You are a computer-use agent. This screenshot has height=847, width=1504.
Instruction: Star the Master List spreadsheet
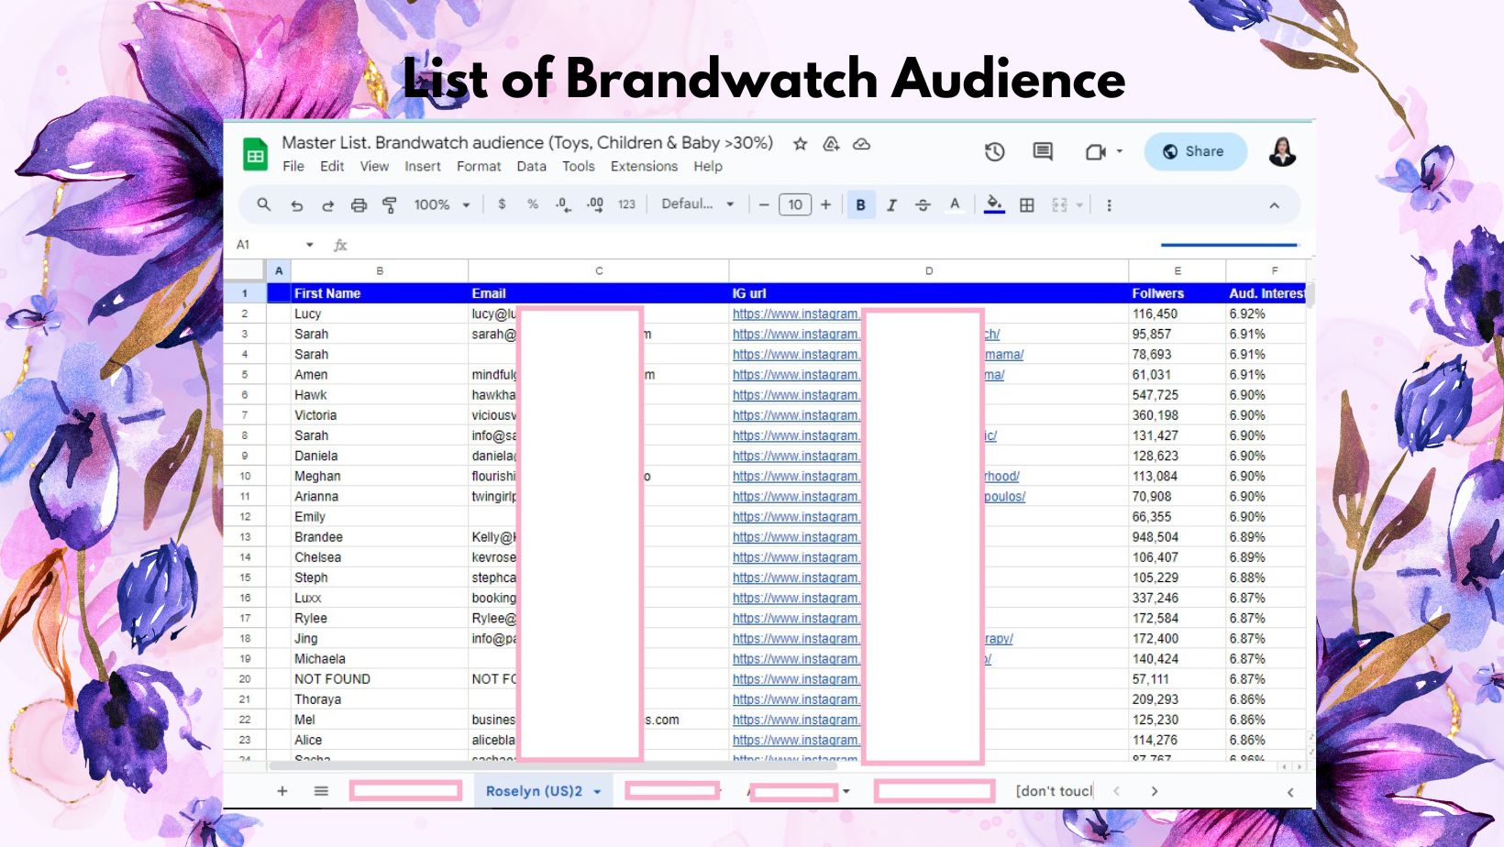point(801,144)
